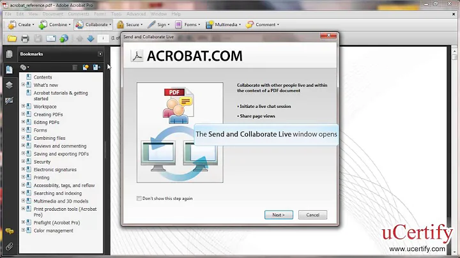
Task: Open the Window menu
Action: tap(158, 14)
